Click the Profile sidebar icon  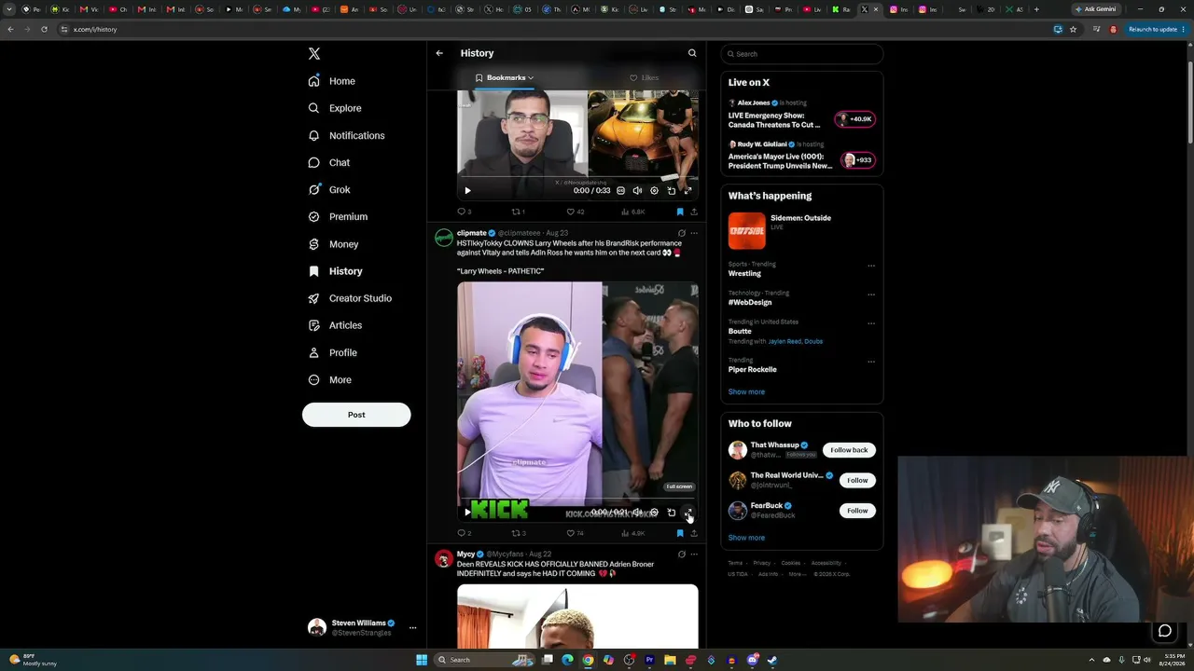pyautogui.click(x=314, y=352)
